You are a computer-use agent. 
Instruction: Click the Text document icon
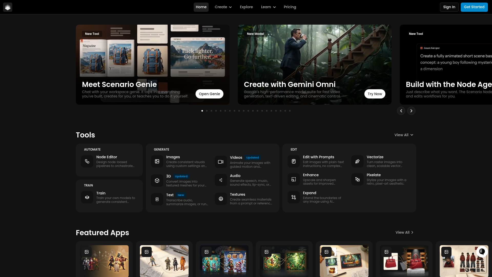pos(157,199)
